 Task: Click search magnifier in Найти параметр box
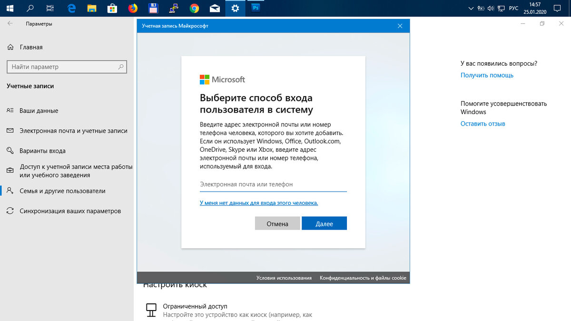[x=120, y=67]
